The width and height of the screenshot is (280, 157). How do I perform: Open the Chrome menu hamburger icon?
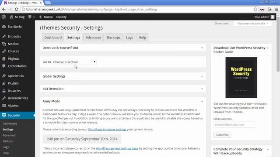click(276, 9)
